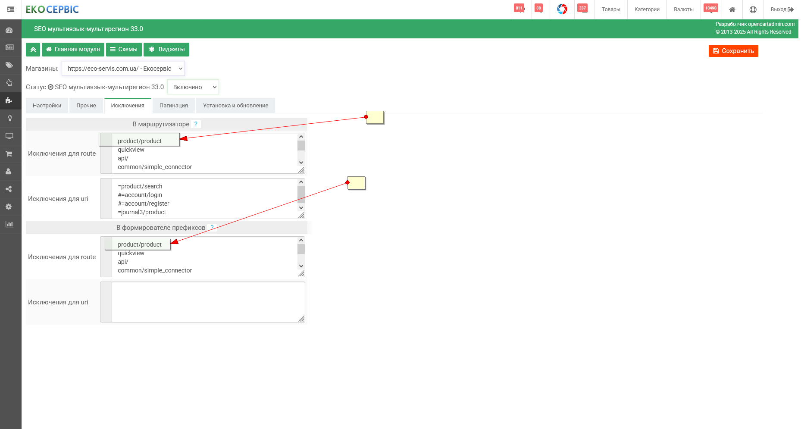
Task: Open the notification with badge 10498
Action: coord(711,9)
